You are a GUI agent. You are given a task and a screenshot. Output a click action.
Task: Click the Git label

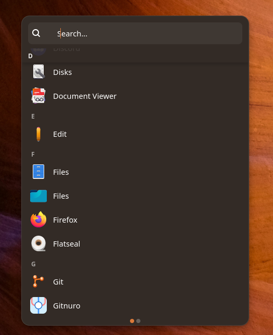tap(58, 282)
